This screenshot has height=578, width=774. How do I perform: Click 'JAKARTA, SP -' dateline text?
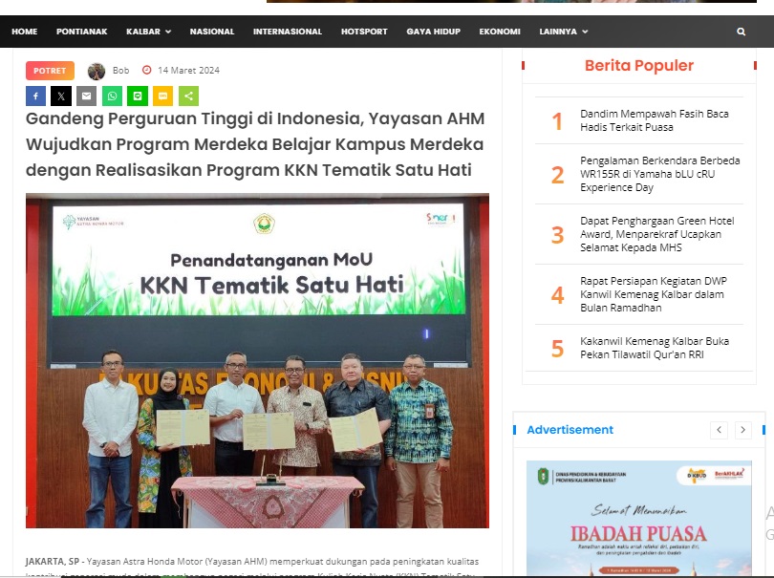tap(54, 561)
